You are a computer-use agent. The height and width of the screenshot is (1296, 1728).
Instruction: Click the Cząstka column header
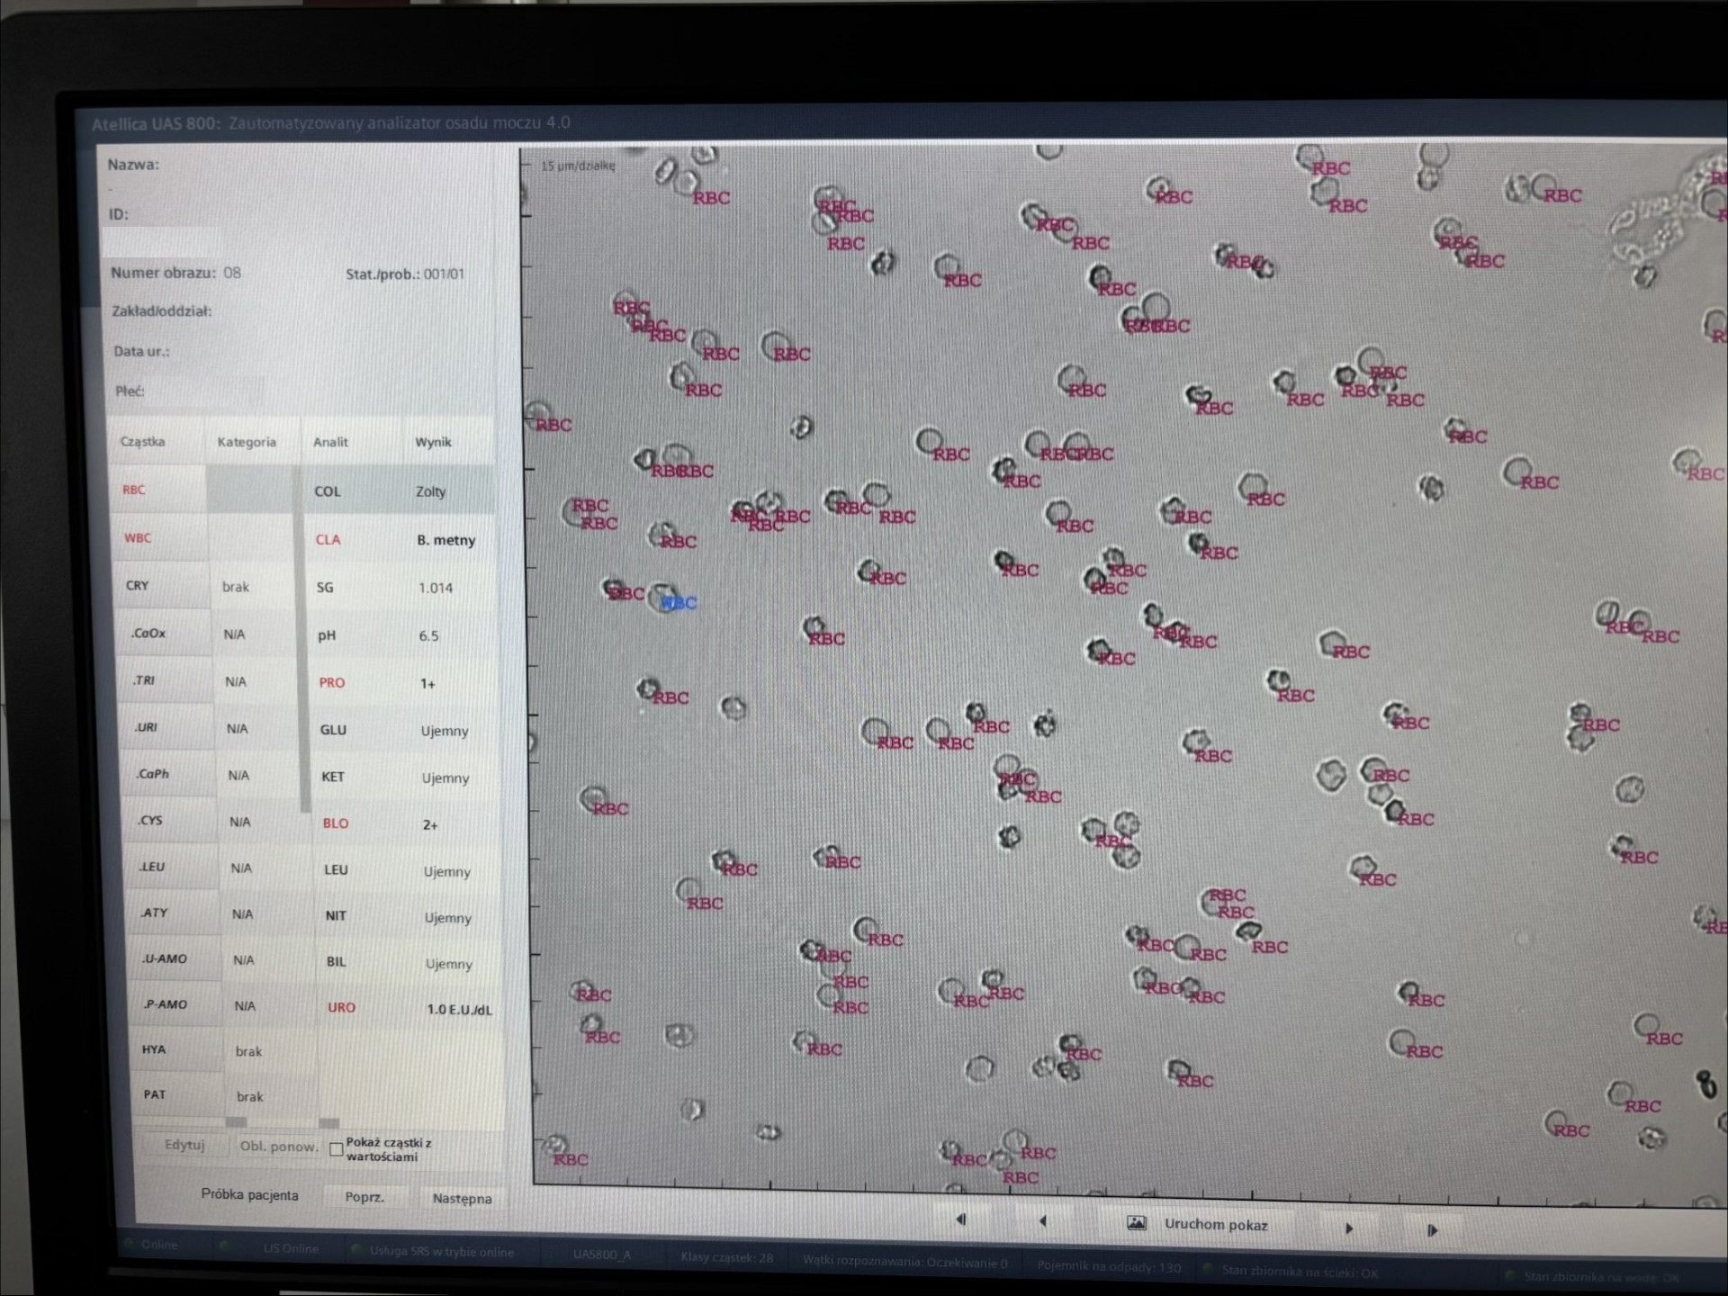point(142,441)
